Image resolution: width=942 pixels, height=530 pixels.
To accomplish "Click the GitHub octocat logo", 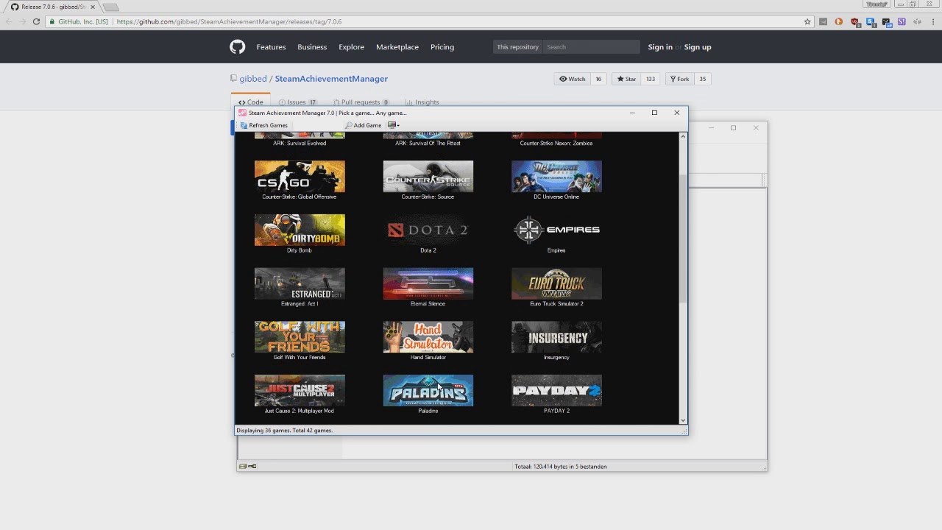I will pos(237,47).
